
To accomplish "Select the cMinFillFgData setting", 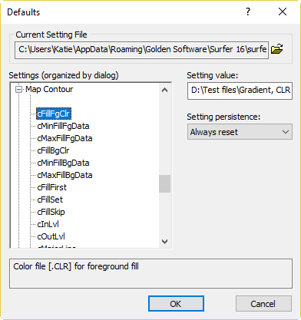I will (x=63, y=126).
